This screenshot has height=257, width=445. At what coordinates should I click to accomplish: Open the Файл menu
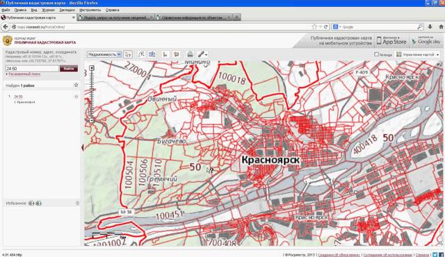point(6,10)
